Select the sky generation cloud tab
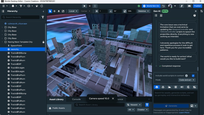Image resolution: width=204 pixels, height=115 pixels. (x=169, y=87)
